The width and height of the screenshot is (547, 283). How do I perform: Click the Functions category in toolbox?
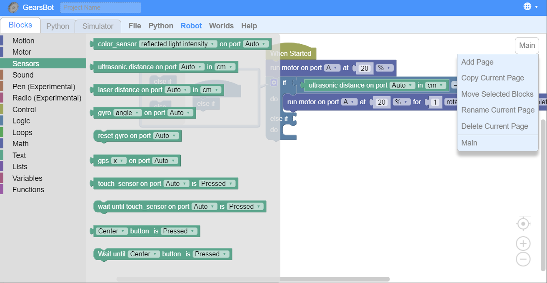(28, 190)
